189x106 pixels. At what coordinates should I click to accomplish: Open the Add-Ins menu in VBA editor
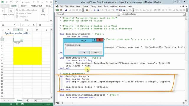point(113,6)
